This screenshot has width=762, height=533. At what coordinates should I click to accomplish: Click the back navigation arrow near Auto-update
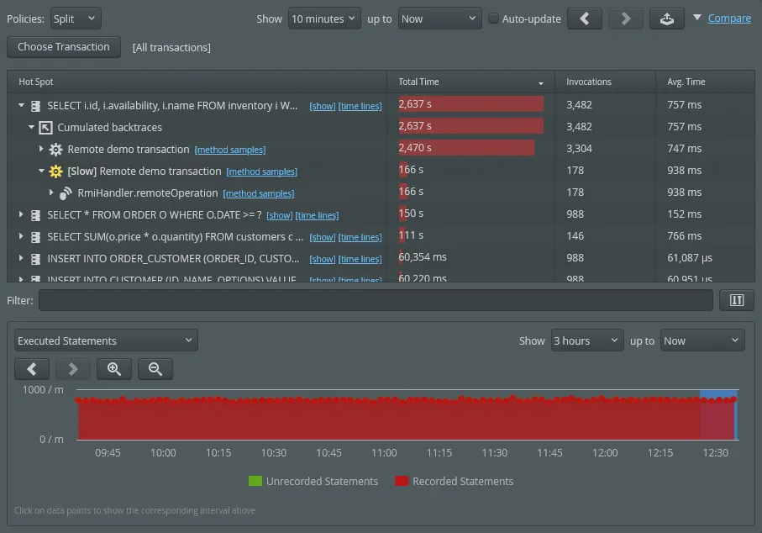[x=585, y=18]
